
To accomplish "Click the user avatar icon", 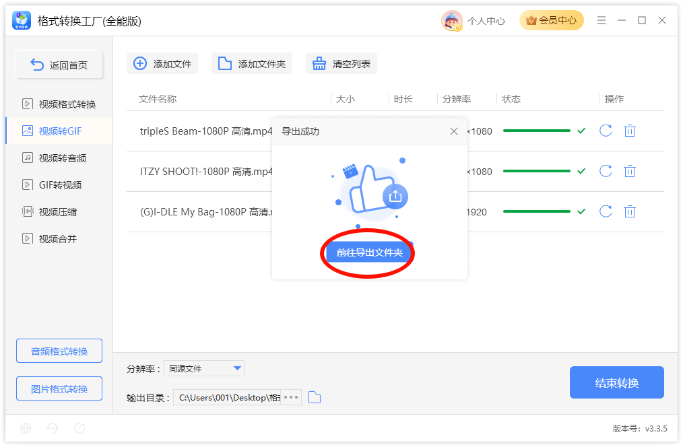I will pyautogui.click(x=452, y=20).
